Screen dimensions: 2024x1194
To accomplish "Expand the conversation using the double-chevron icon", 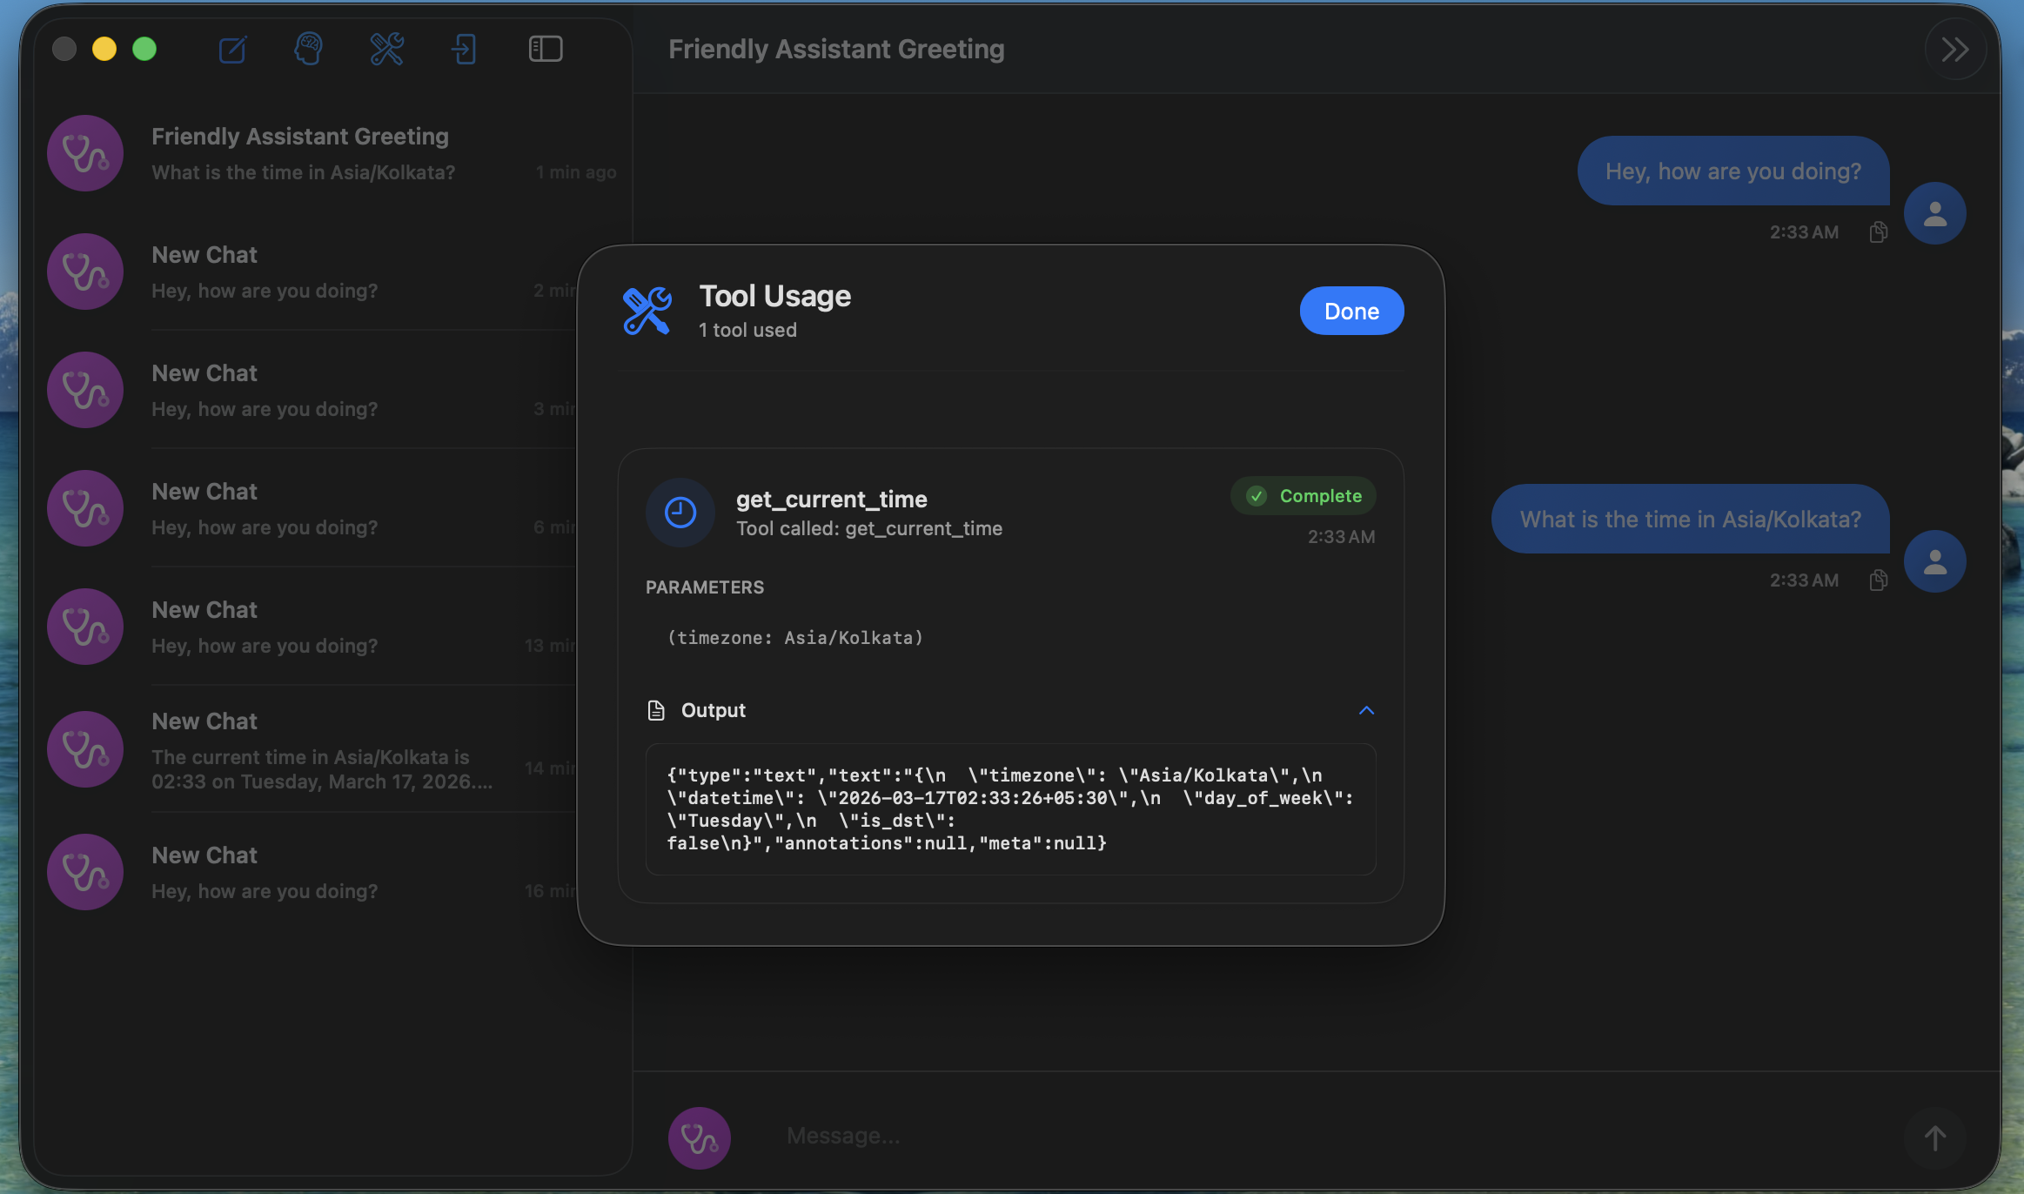I will (1955, 50).
